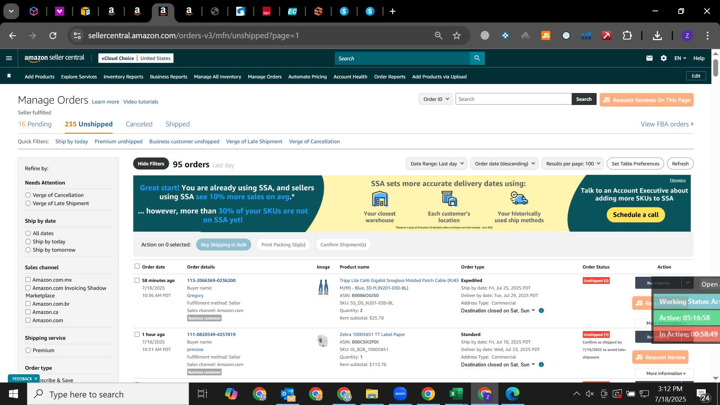Switch to 16 Pending tab
Image resolution: width=720 pixels, height=405 pixels.
tap(35, 124)
